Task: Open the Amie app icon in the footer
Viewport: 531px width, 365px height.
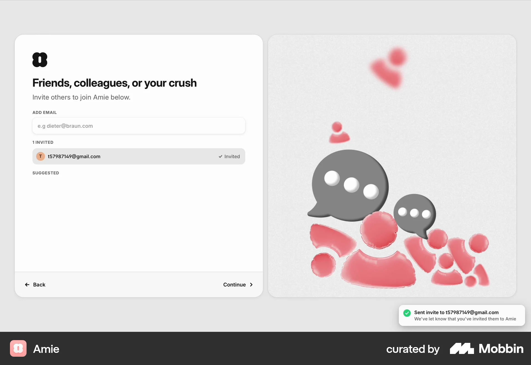Action: 18,349
